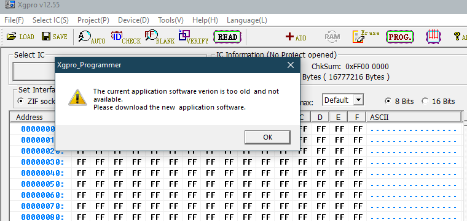Click OK in the warning dialog
Image resolution: width=467 pixels, height=221 pixels.
pyautogui.click(x=267, y=137)
